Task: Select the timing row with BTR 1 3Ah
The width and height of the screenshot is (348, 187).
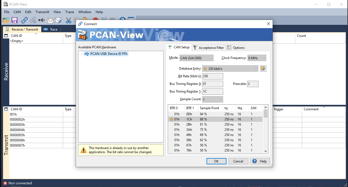Action: pyautogui.click(x=215, y=130)
